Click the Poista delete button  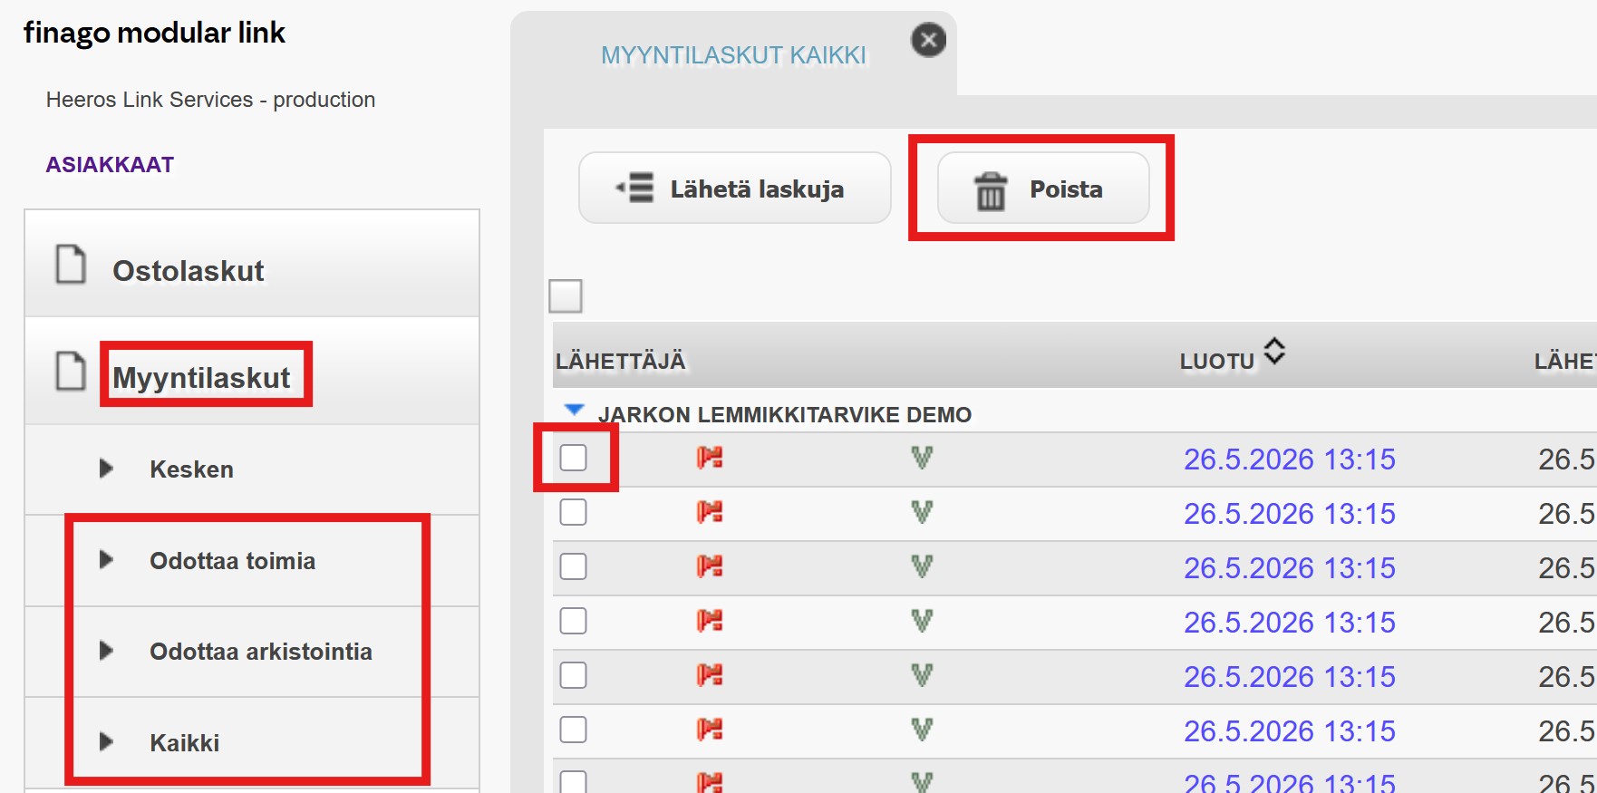coord(1043,188)
